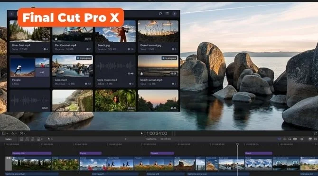Open the overwrite edit options dropdown
Image resolution: width=318 pixels, height=176 pixels.
[x=39, y=139]
